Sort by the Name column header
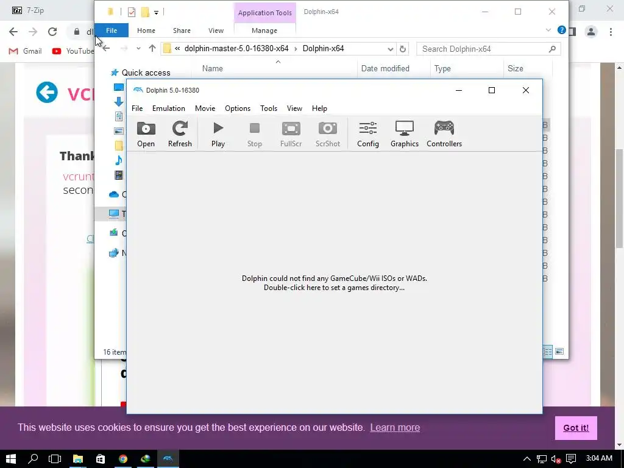 point(213,68)
